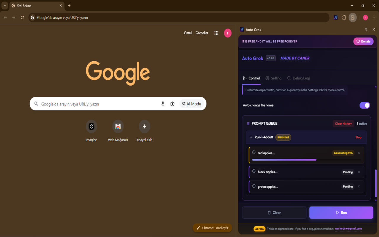This screenshot has width=379, height=237.
Task: Collapse the Run-1-48660 group
Action: coord(251,137)
